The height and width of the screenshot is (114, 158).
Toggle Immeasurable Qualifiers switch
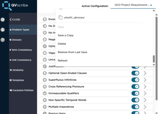pyautogui.click(x=135, y=93)
